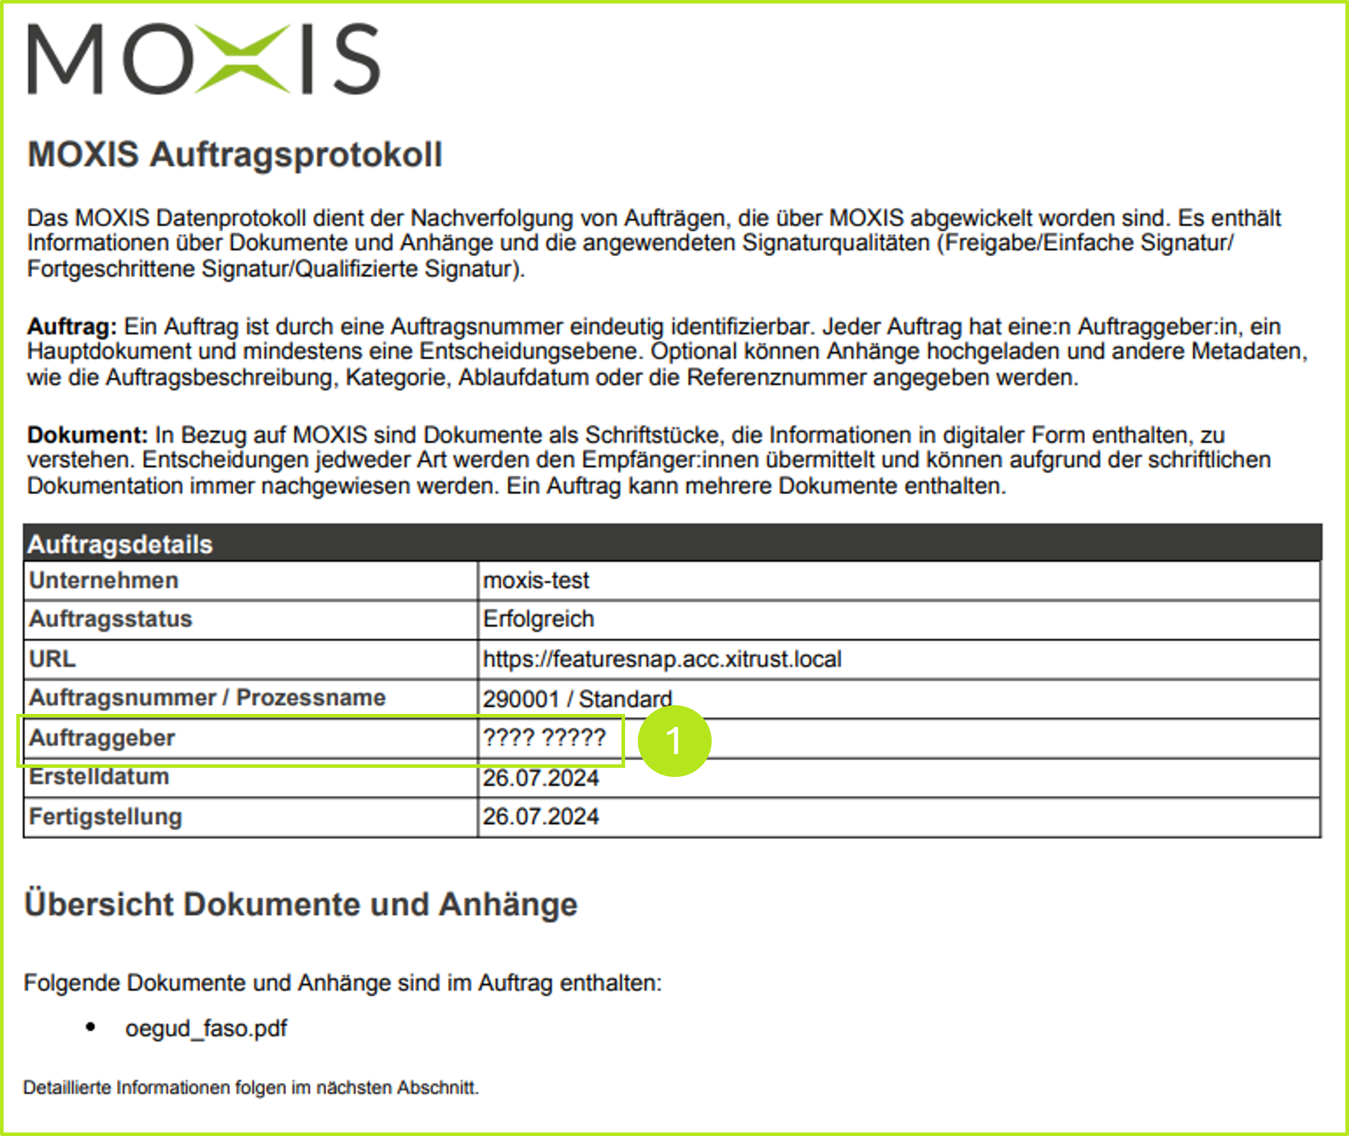The height and width of the screenshot is (1136, 1349).
Task: Select the 290001 / Standard value
Action: tap(577, 699)
